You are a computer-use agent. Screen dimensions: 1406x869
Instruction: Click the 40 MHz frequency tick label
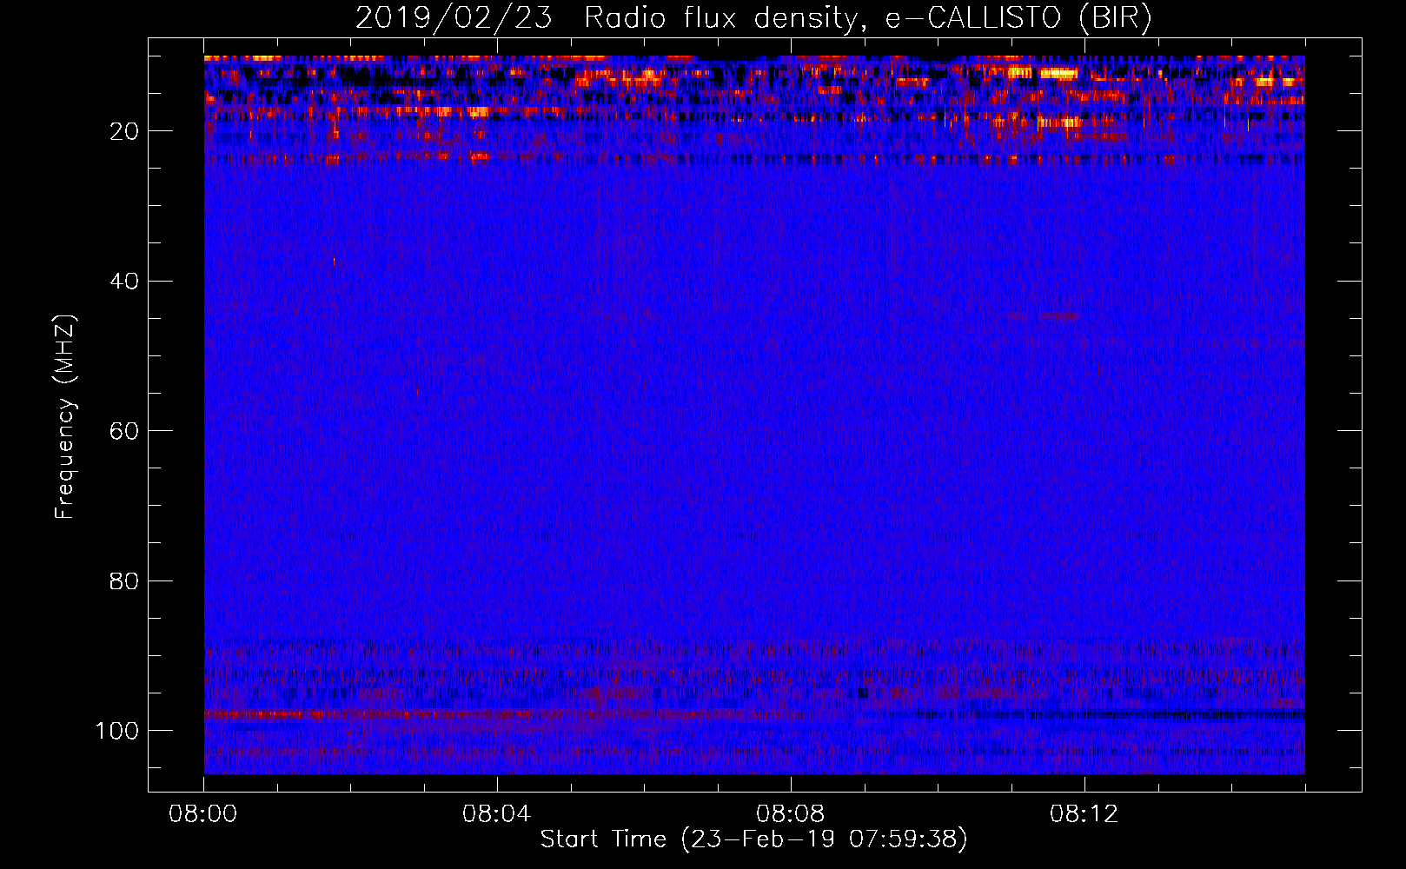coord(125,282)
